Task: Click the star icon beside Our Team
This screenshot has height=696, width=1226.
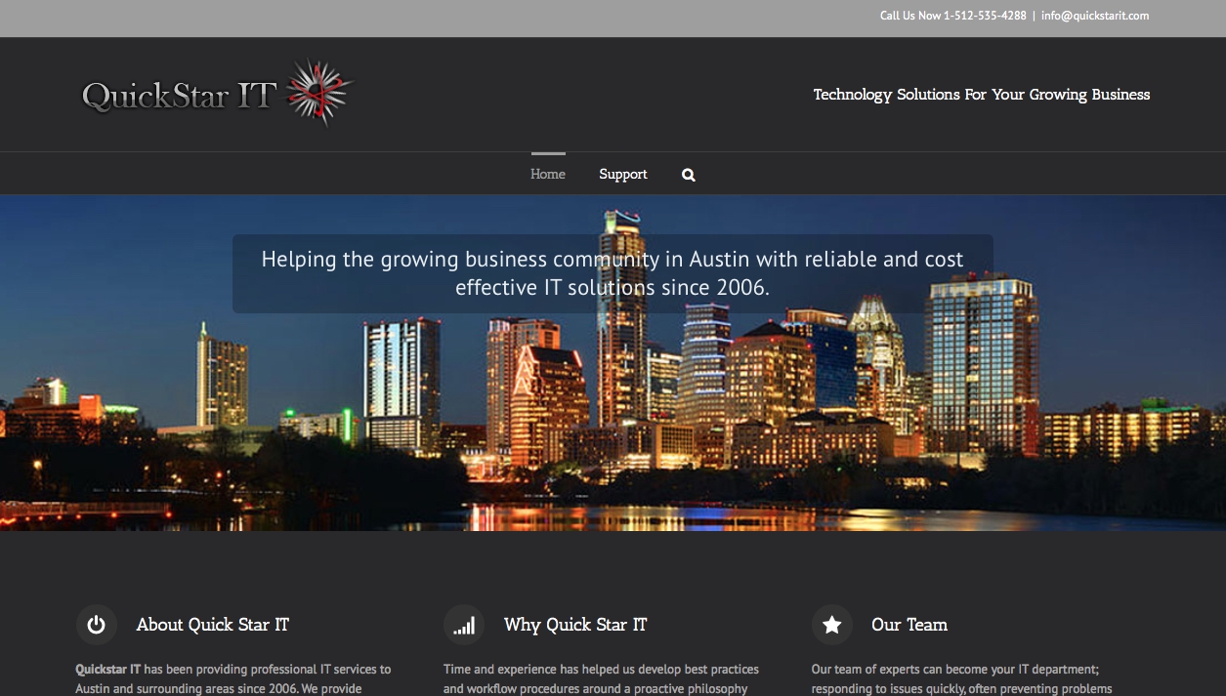Action: point(832,625)
